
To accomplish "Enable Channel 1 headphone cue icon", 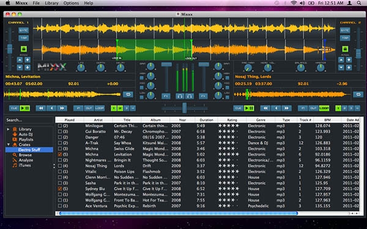I will (x=180, y=96).
